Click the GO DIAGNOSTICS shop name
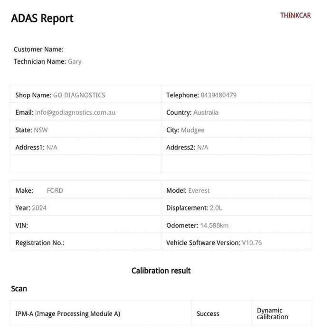The height and width of the screenshot is (331, 322). click(x=79, y=95)
